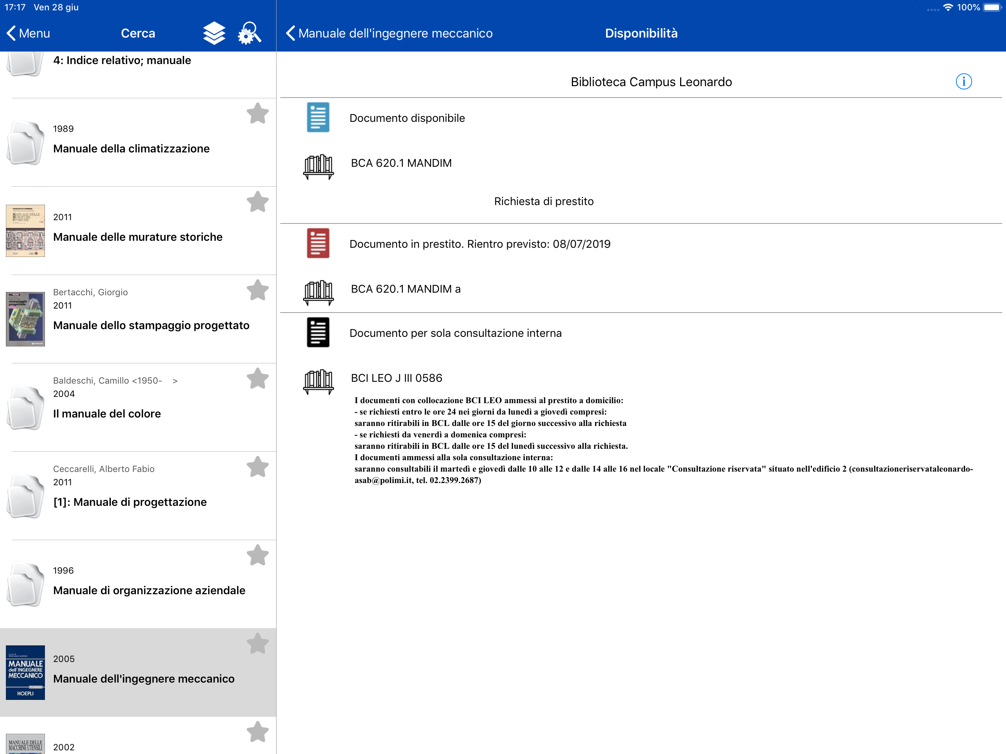Tap Manuale dell'ingegnere meccanico cover thumbnail
Image resolution: width=1006 pixels, height=754 pixels.
click(x=25, y=672)
